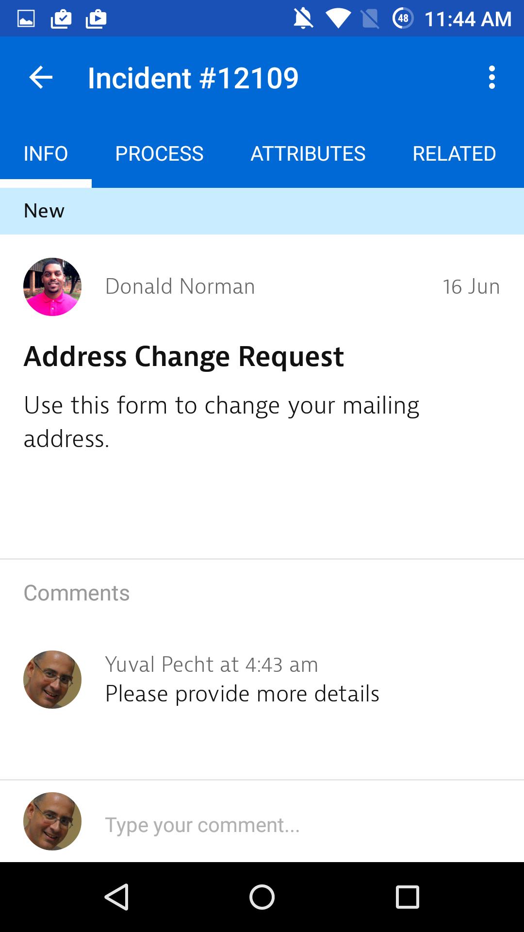Image resolution: width=524 pixels, height=932 pixels.
Task: Tap the back arrow icon
Action: (41, 78)
